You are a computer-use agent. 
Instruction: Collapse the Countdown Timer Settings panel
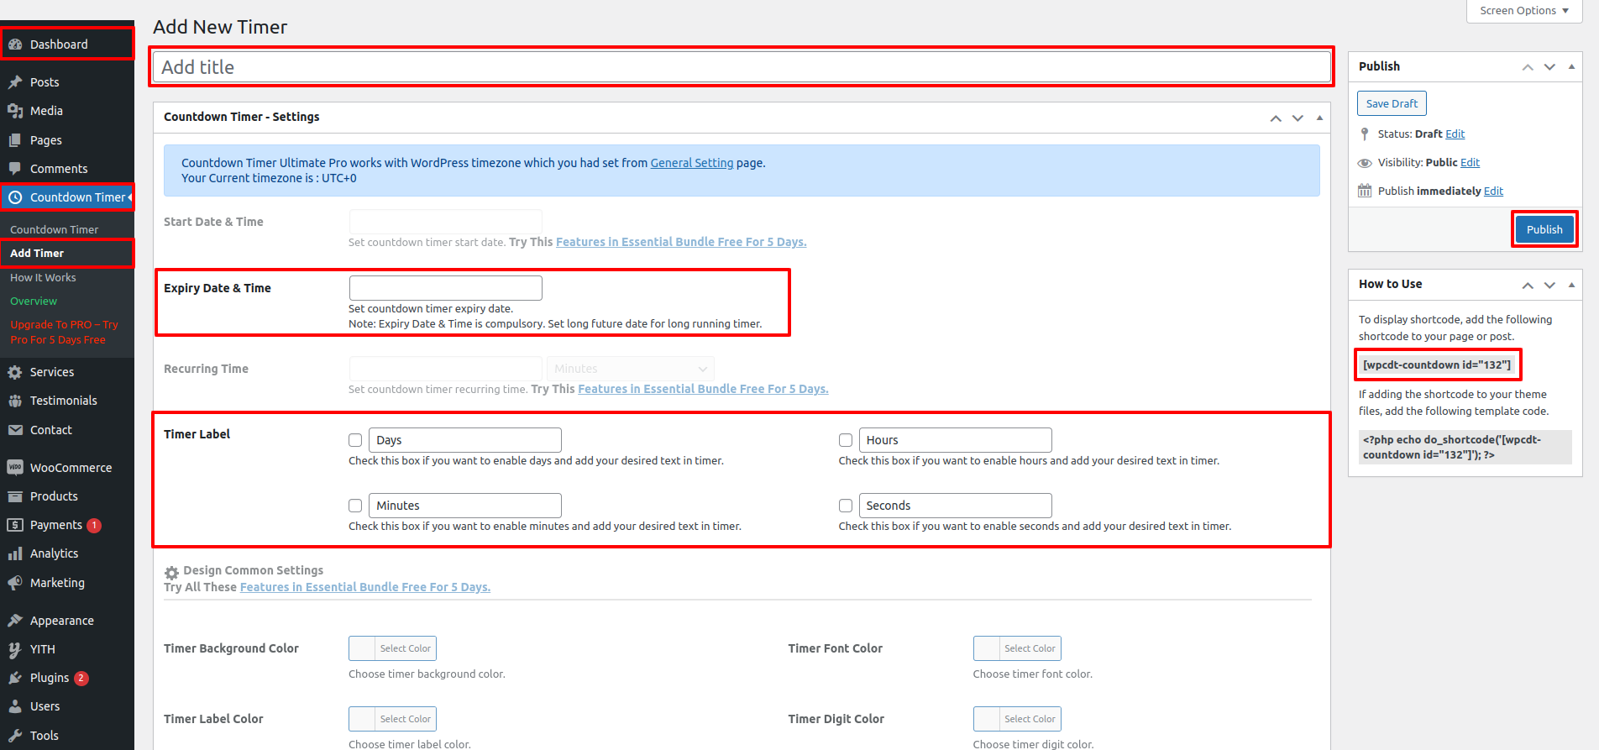point(1319,118)
